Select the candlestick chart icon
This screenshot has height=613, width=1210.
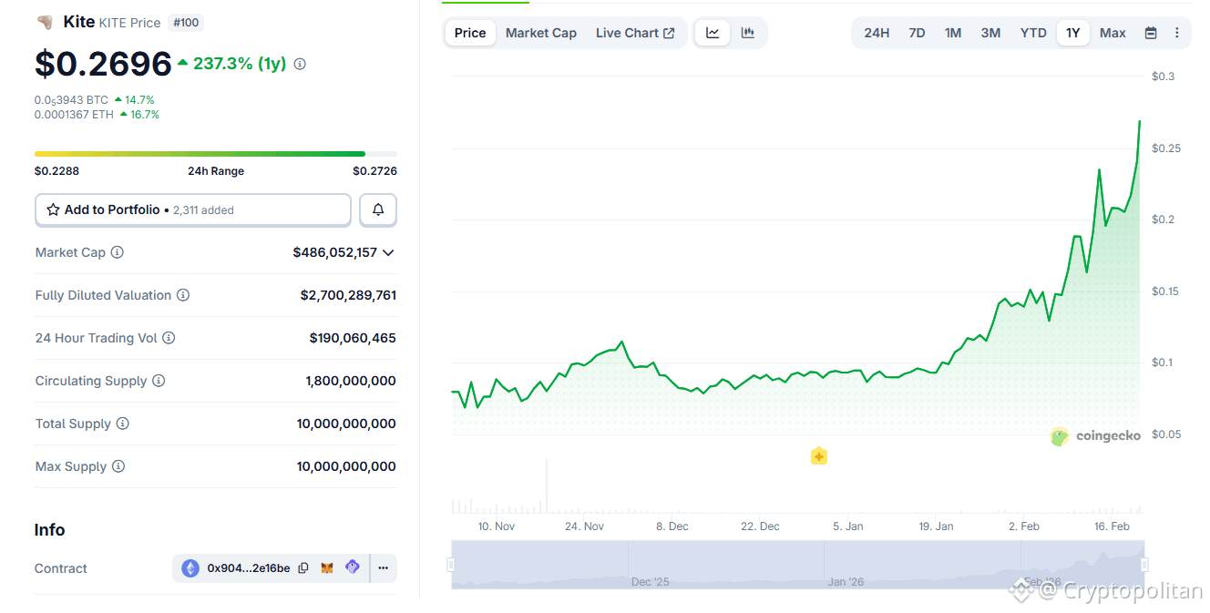pyautogui.click(x=747, y=32)
